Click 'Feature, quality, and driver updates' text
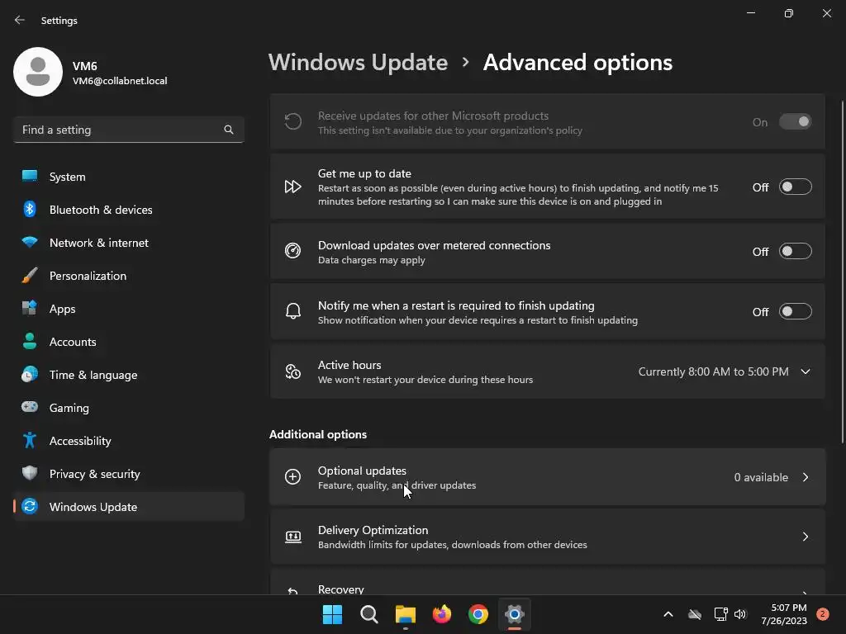 397,485
